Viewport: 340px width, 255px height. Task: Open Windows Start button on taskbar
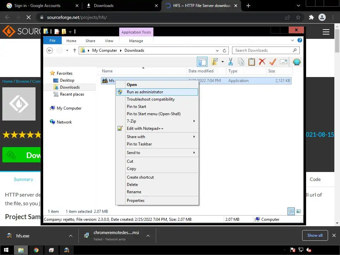[6, 250]
